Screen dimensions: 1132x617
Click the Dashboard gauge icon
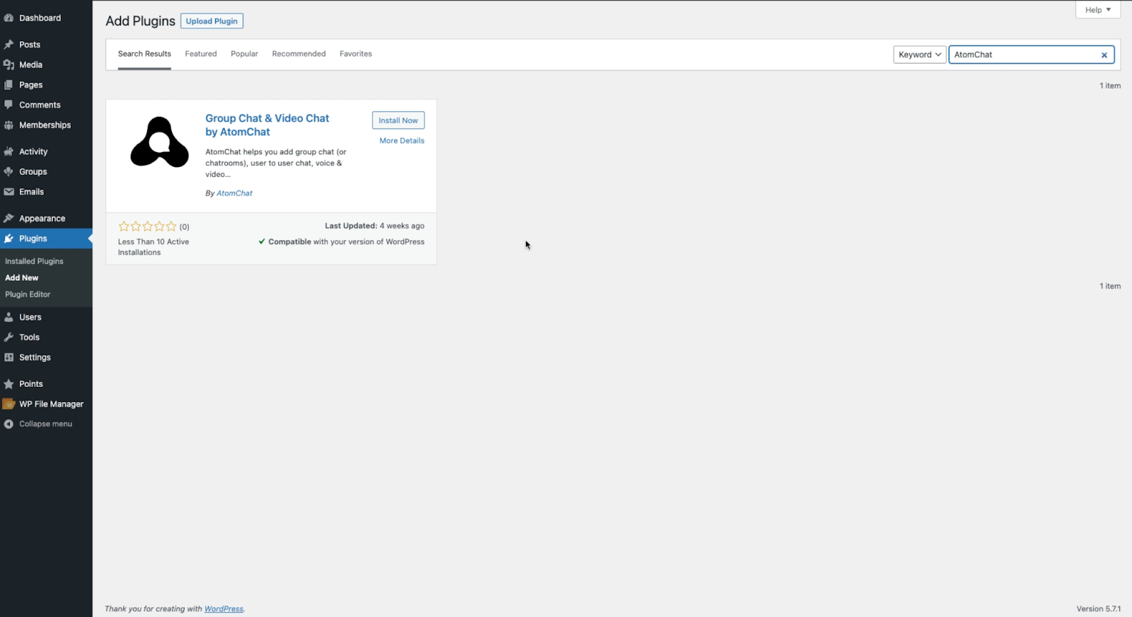click(8, 18)
